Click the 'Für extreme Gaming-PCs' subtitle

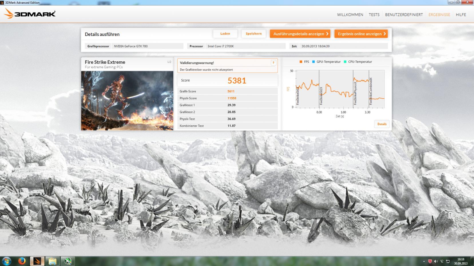pyautogui.click(x=104, y=67)
